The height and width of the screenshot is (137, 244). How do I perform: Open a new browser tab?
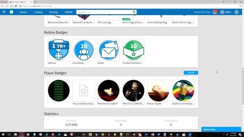(x=35, y=2)
